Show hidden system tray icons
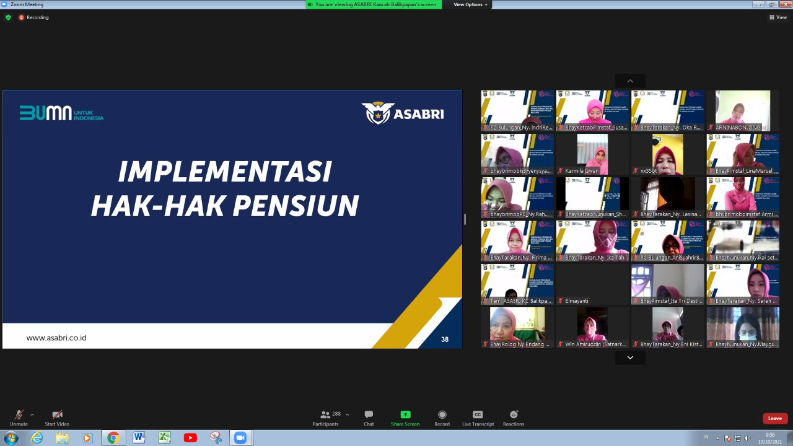 click(x=719, y=438)
